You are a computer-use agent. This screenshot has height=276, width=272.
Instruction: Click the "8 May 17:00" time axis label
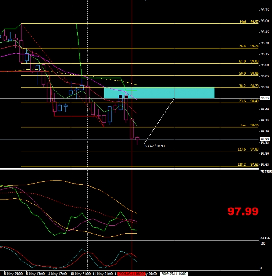click(x=57, y=274)
